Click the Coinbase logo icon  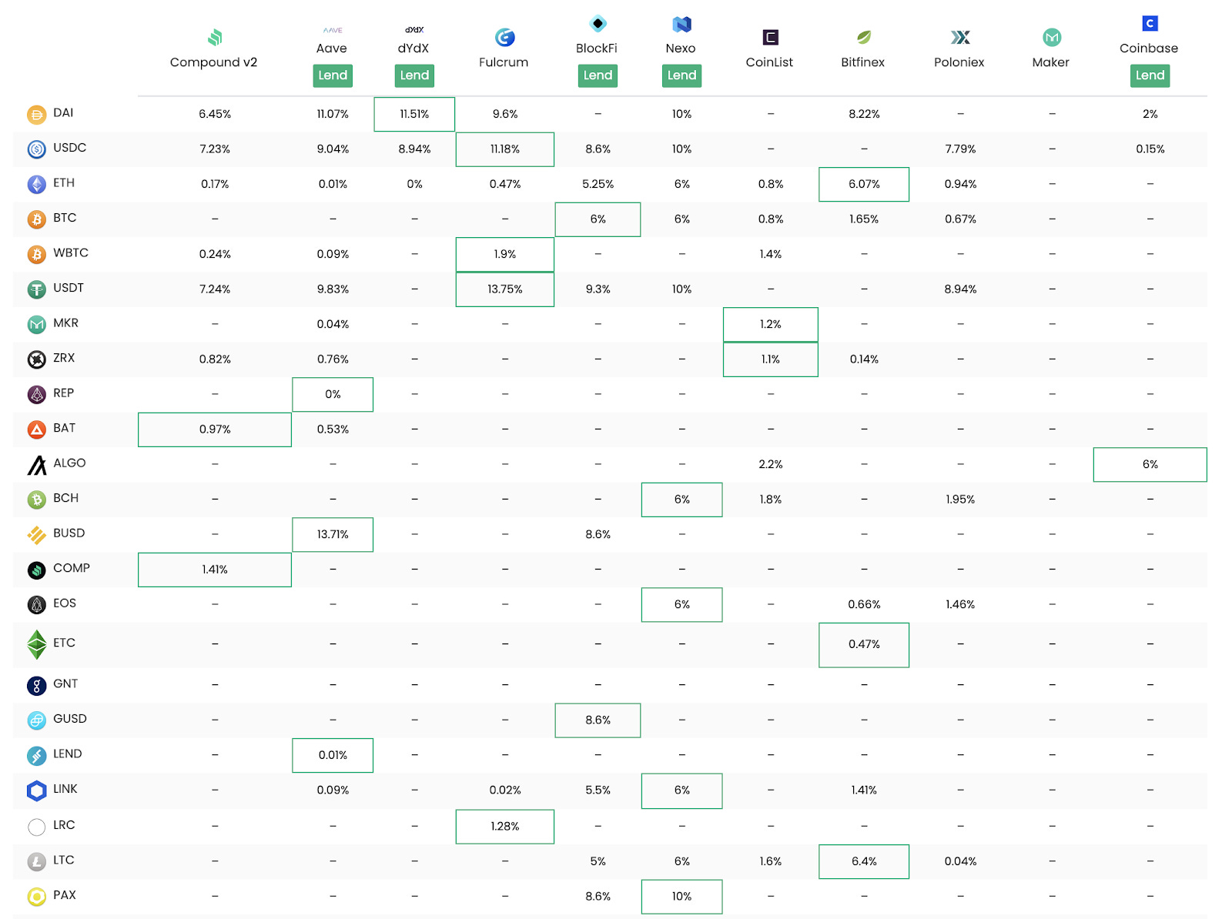pos(1150,23)
